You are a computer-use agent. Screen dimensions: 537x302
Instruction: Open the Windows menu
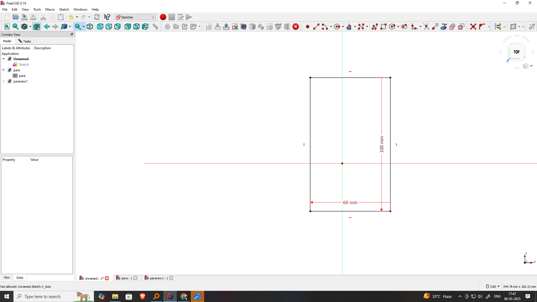click(80, 9)
